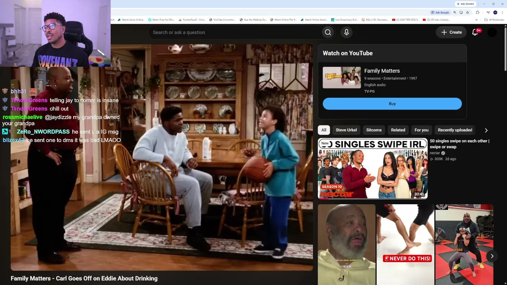Click chat message 'telling jay to comm is insane'

tap(84, 101)
